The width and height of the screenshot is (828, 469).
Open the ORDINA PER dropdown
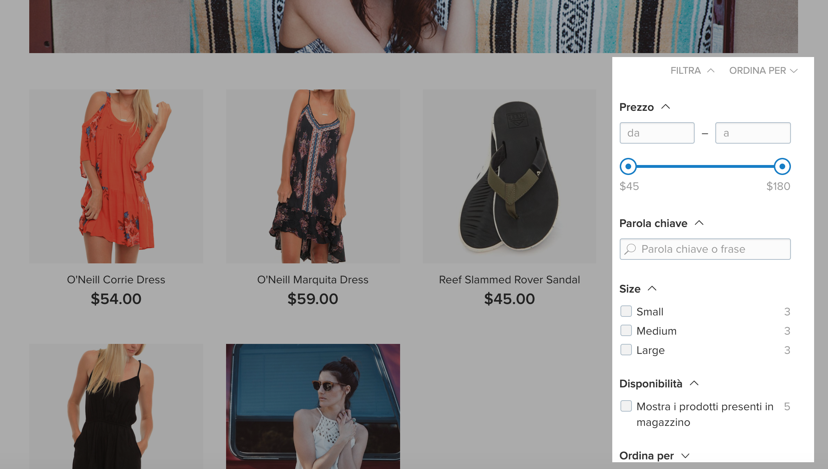[x=763, y=71]
